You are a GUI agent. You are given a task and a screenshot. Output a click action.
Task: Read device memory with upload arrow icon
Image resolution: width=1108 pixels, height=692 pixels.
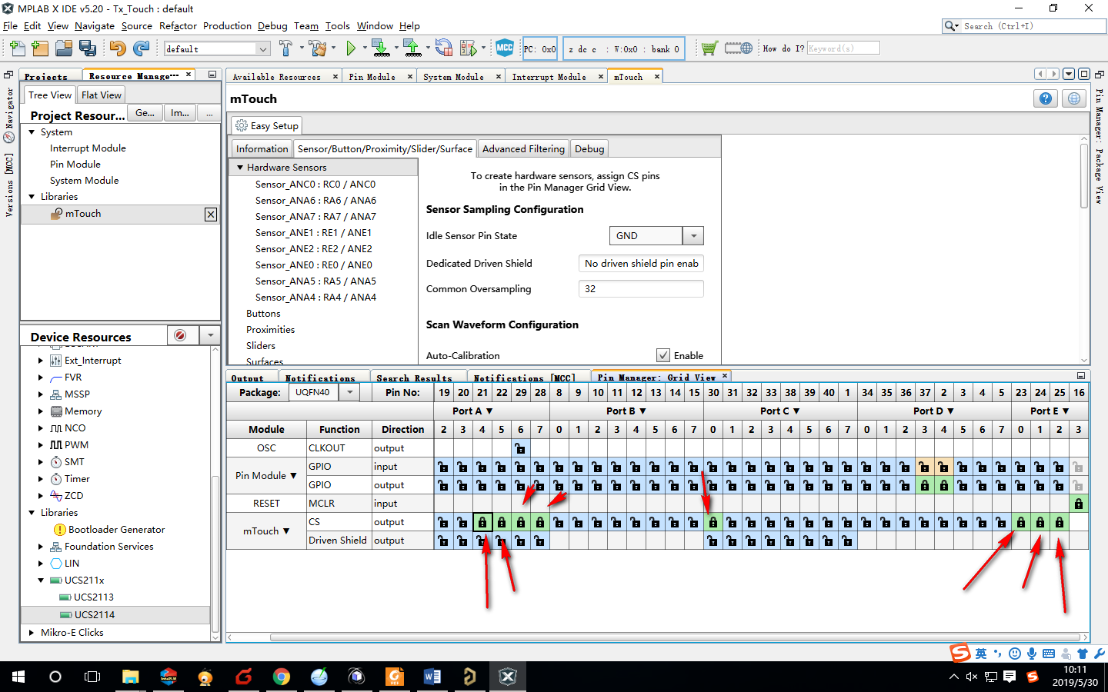(x=412, y=48)
